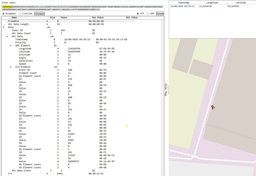Click the Hex Value column header
This screenshot has width=256, height=176.
(x=97, y=18)
